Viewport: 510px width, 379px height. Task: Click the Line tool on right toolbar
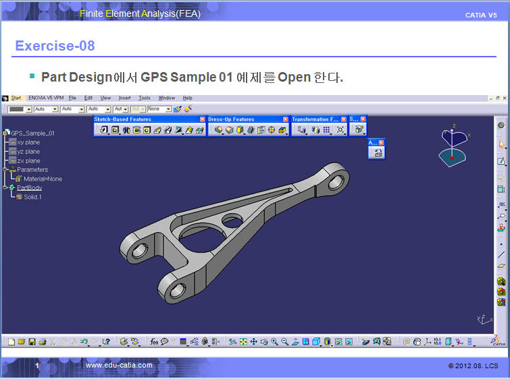click(x=501, y=254)
